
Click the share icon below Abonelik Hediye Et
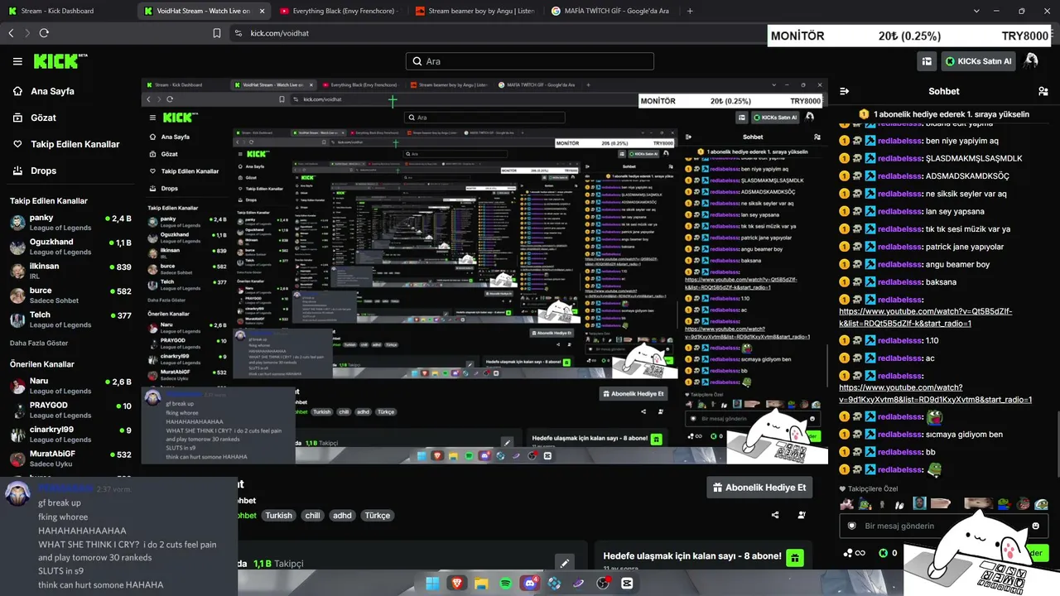pos(775,515)
